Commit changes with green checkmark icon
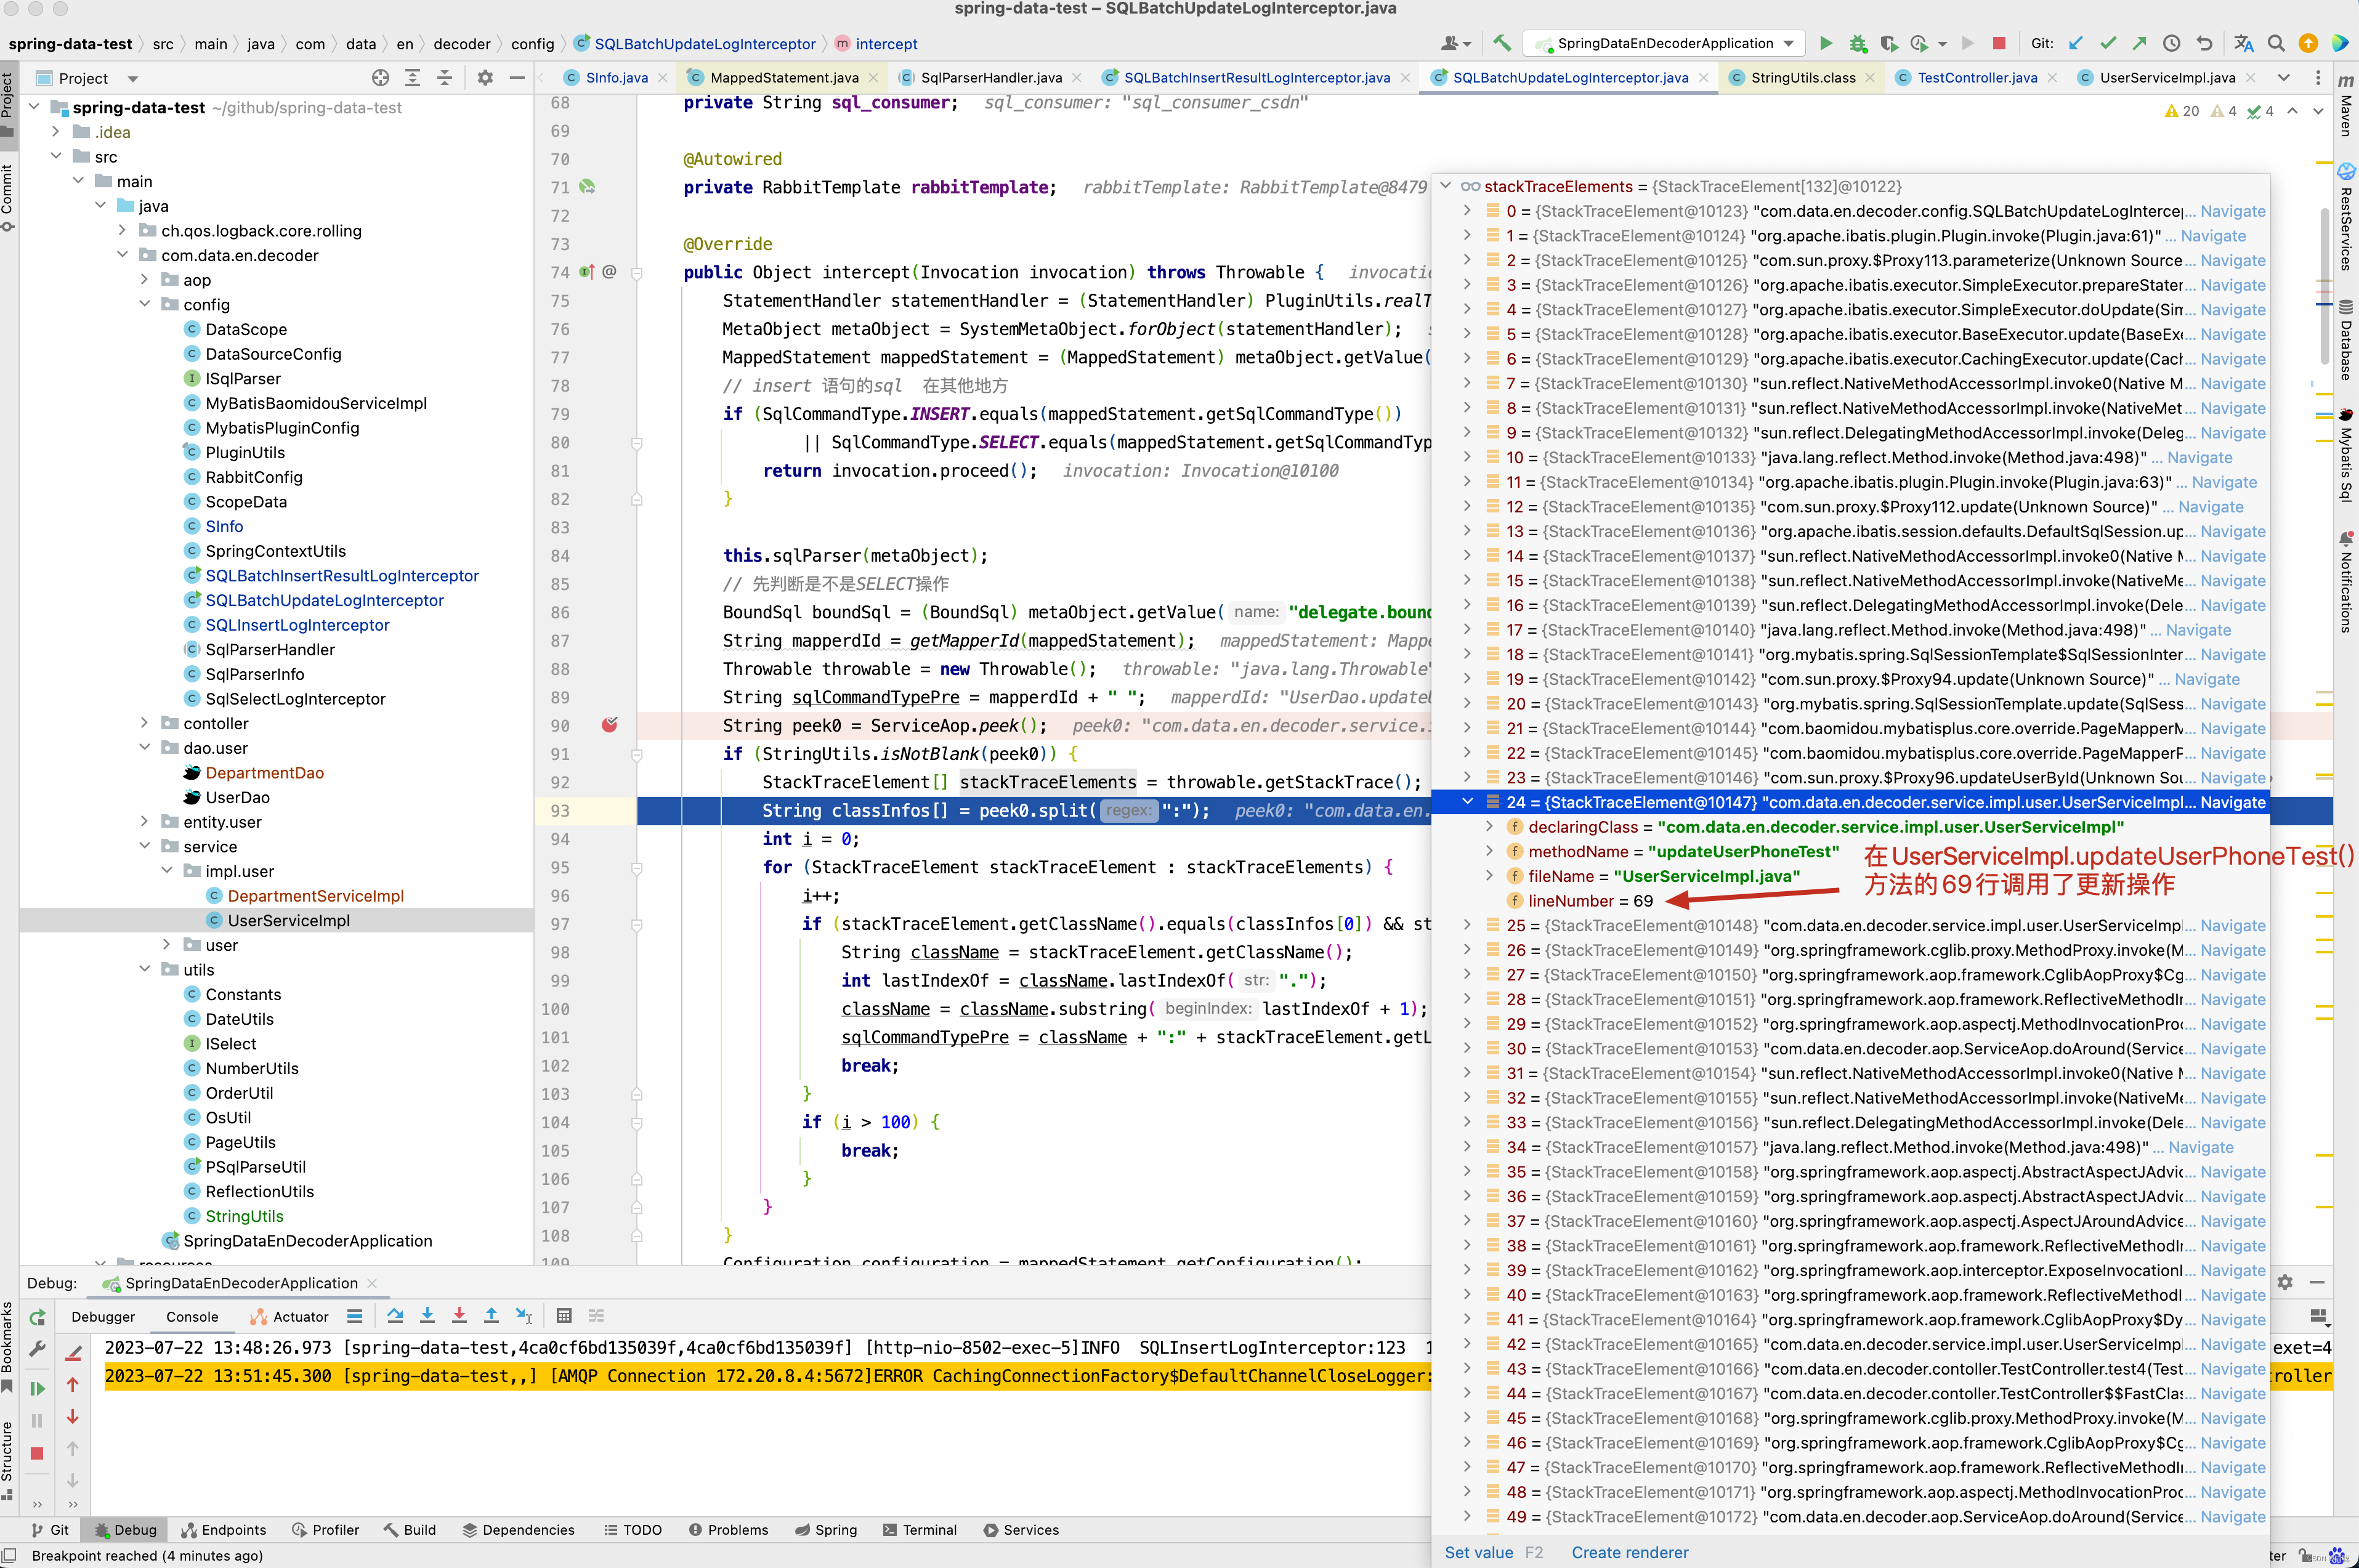 (2108, 43)
